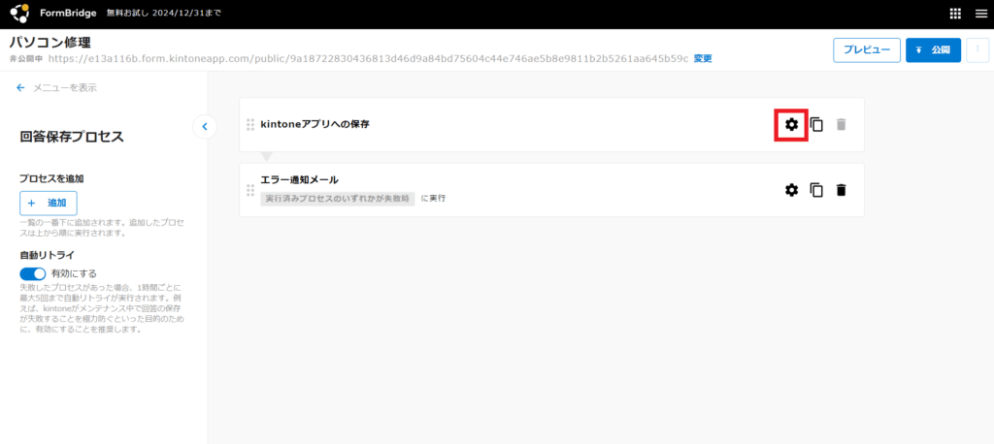
Task: Grab the drag handle of kintoneアプリへの保存
Action: pyautogui.click(x=250, y=124)
